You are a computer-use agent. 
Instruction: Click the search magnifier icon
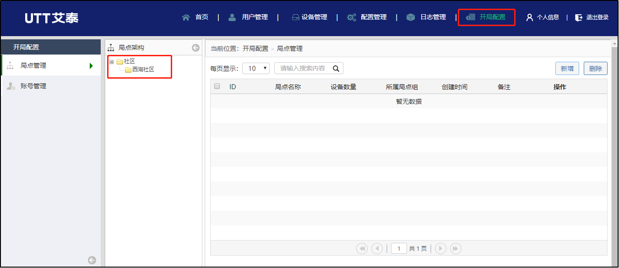[x=336, y=69]
